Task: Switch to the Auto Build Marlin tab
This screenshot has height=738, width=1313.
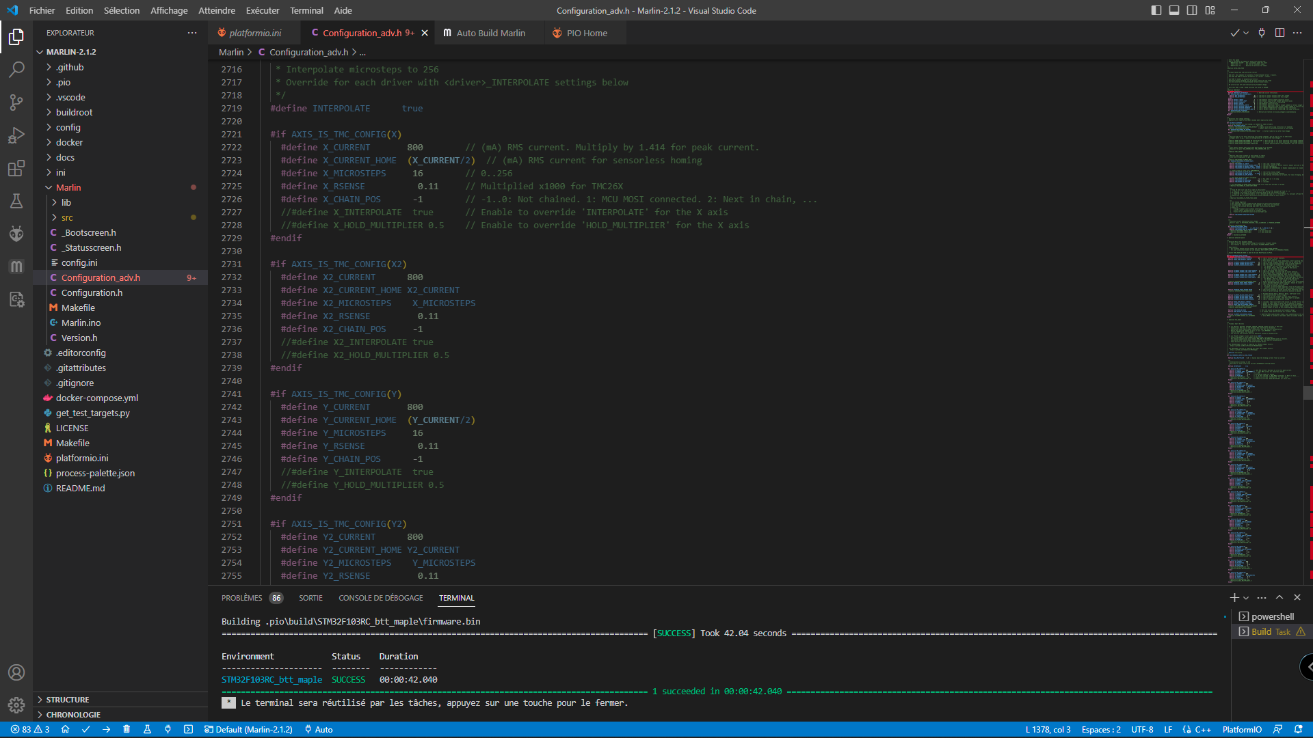Action: point(490,33)
